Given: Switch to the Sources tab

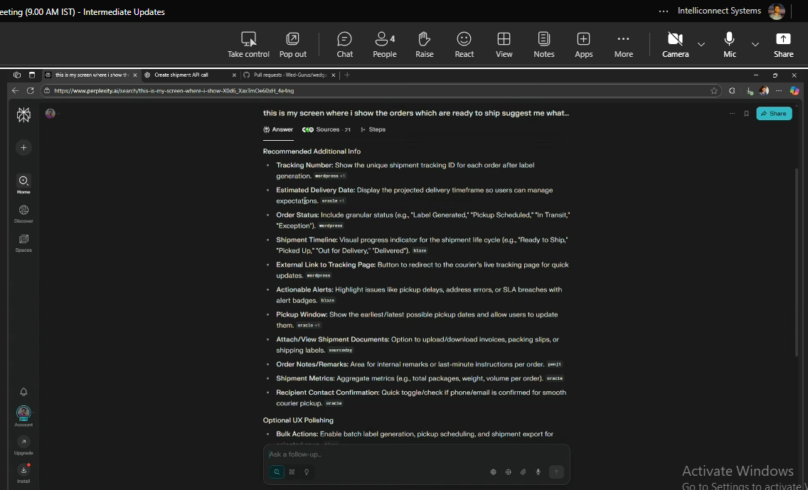Looking at the screenshot, I should (x=326, y=129).
